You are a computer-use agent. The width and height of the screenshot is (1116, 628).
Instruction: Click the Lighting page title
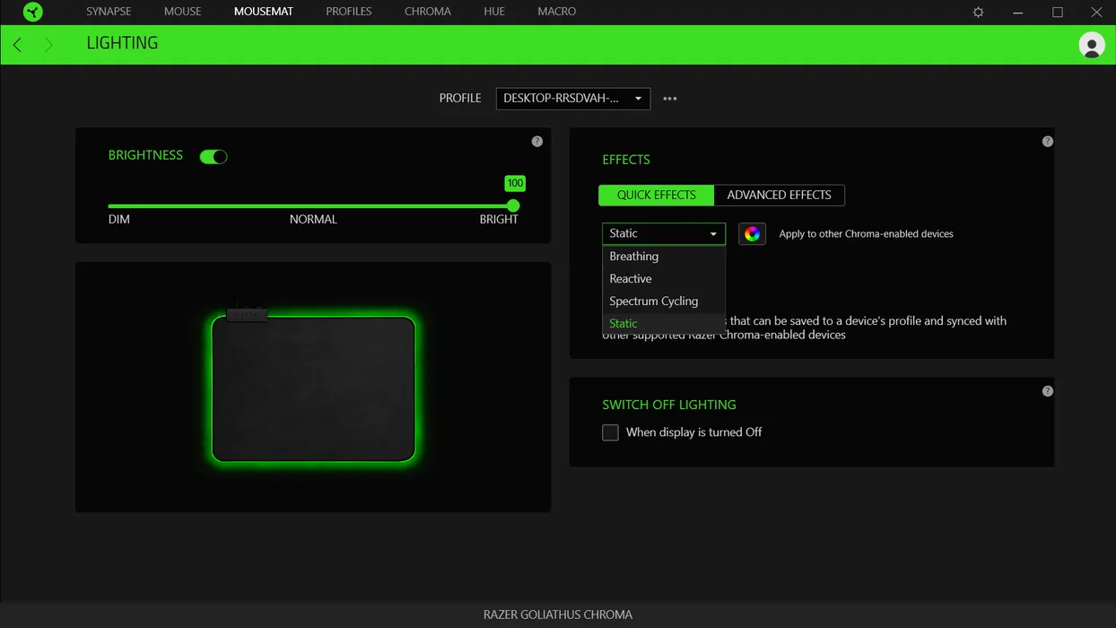pyautogui.click(x=122, y=43)
